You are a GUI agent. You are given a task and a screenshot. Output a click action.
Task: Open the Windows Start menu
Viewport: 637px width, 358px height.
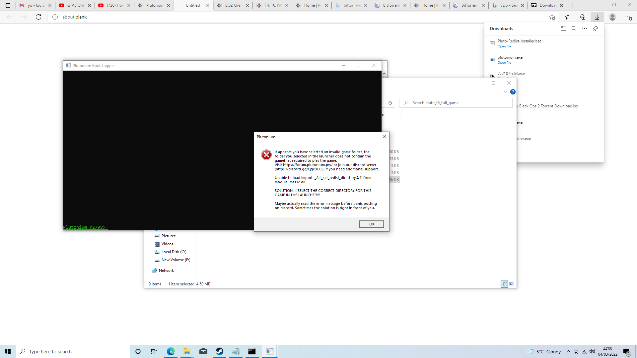tap(8, 351)
